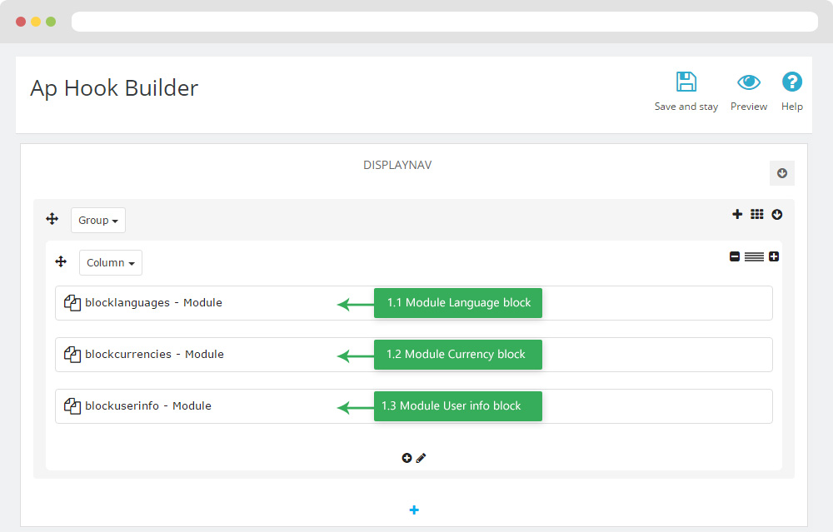The width and height of the screenshot is (833, 532).
Task: Click the Save and stay floppy disk icon
Action: pyautogui.click(x=686, y=82)
